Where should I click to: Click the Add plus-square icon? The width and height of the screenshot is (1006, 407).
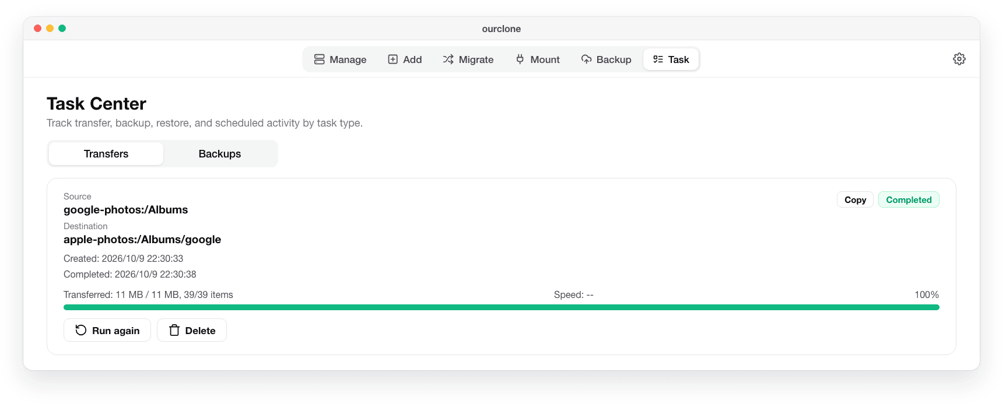(393, 59)
